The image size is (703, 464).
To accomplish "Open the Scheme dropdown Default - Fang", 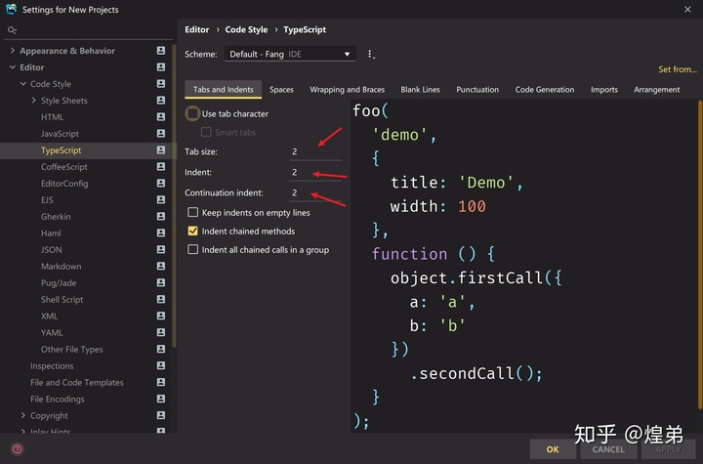I will coord(290,55).
